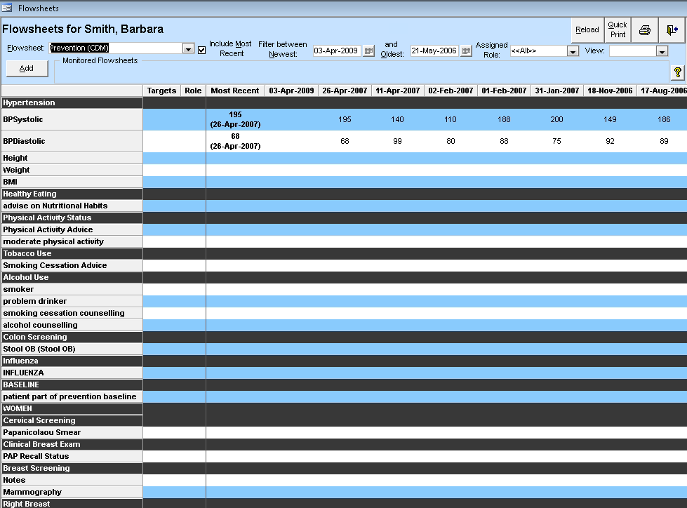Select the INFLUENZA row label
The height and width of the screenshot is (508, 687).
[x=72, y=373]
